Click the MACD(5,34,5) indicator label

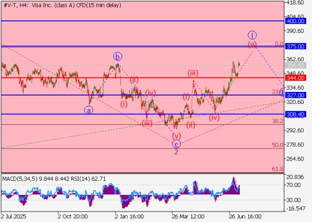pos(20,179)
